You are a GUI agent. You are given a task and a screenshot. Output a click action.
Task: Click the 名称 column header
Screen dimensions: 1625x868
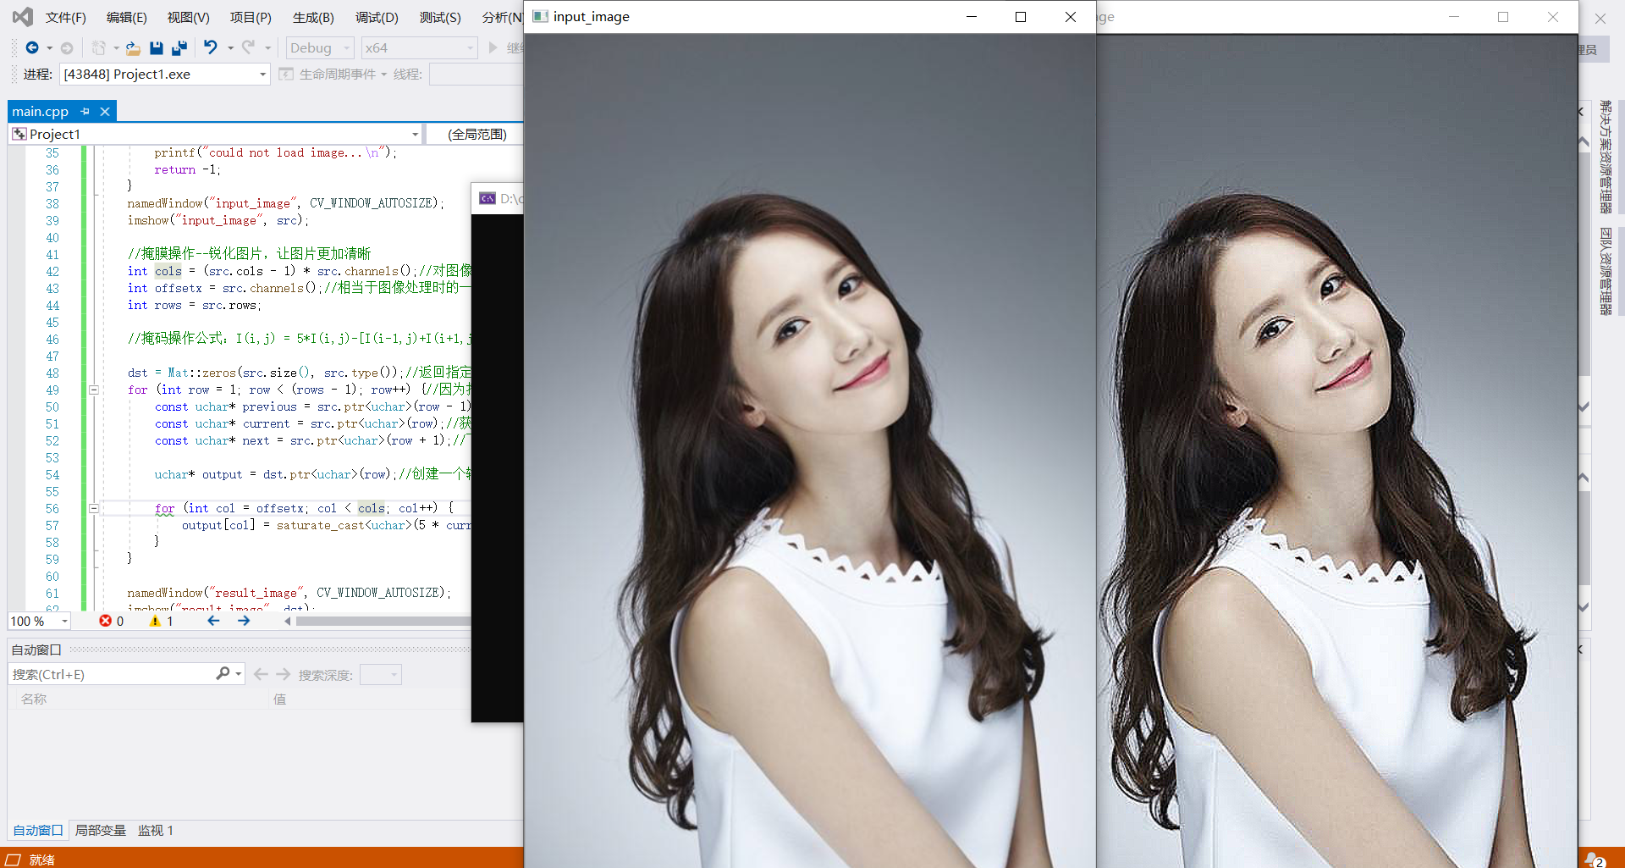(34, 699)
